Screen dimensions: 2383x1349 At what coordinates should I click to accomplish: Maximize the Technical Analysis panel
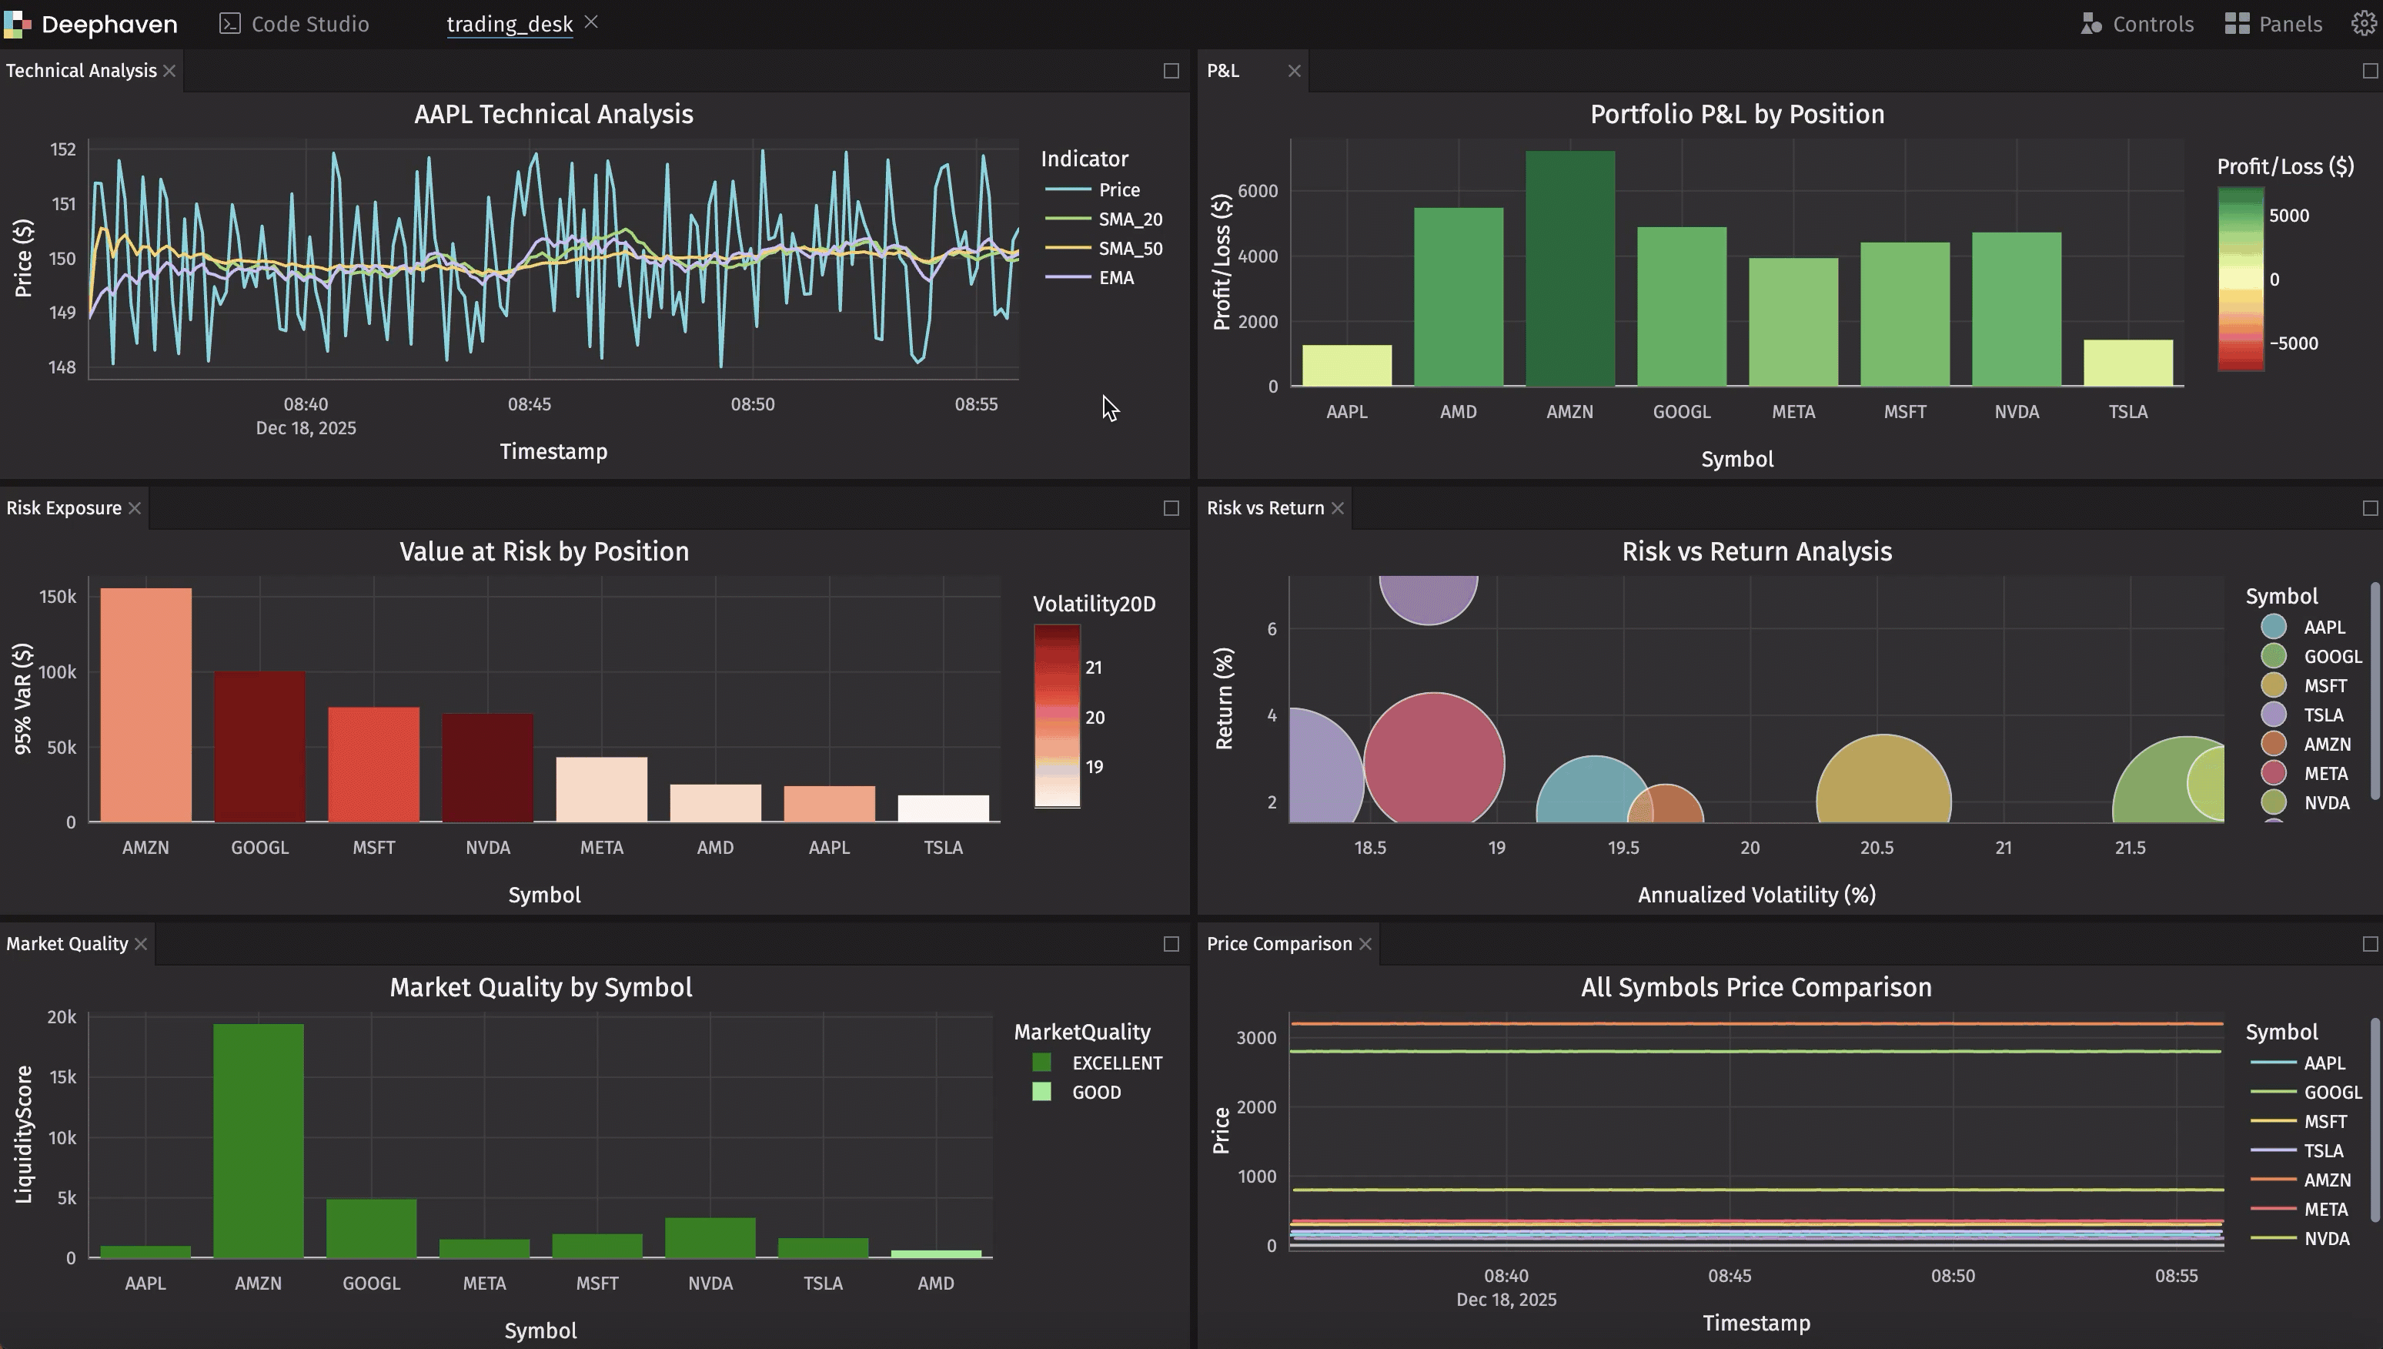click(x=1171, y=72)
